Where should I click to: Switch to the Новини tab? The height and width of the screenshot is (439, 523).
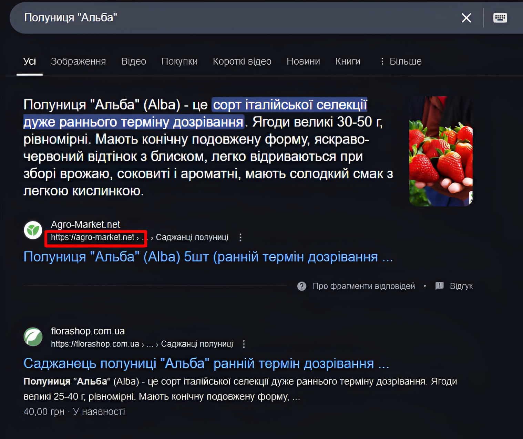[303, 61]
